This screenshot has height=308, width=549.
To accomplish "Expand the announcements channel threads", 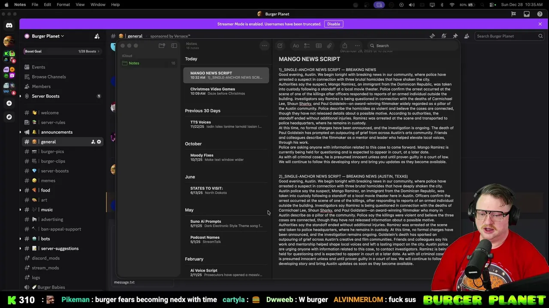I will click(x=20, y=132).
